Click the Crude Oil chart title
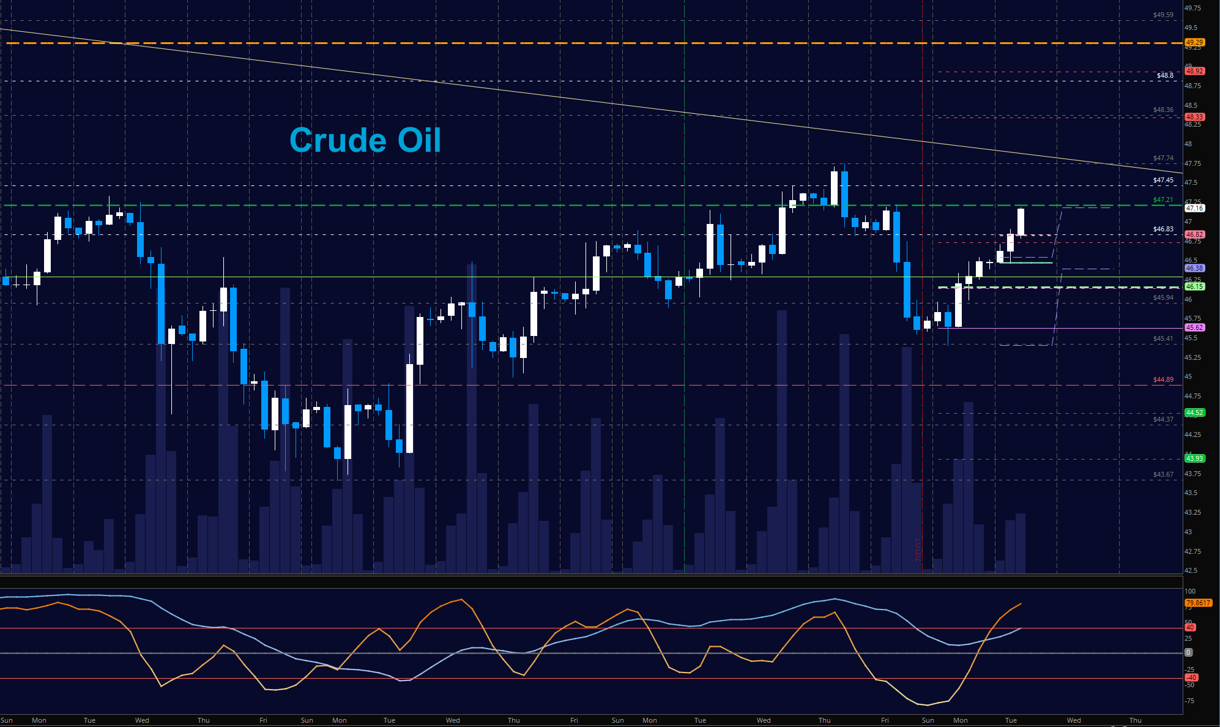 (365, 140)
